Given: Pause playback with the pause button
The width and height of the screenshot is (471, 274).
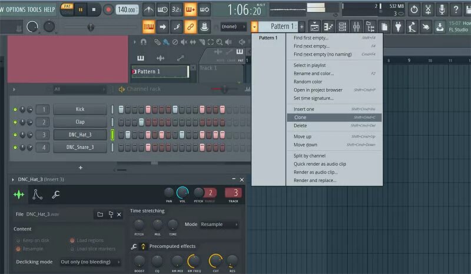Looking at the screenshot, I should click(81, 9).
